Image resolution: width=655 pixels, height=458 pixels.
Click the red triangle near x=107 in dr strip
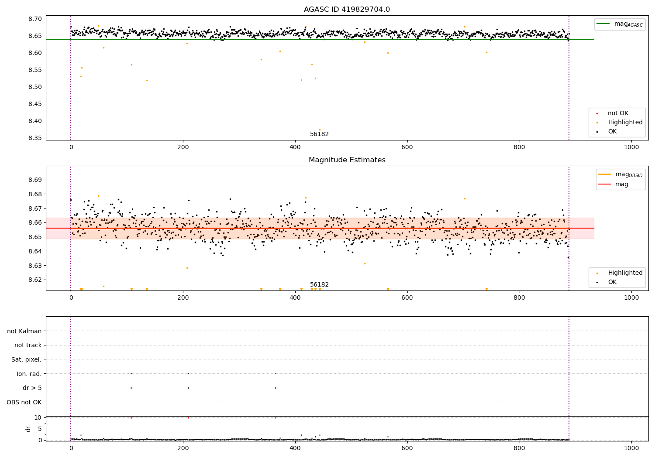[x=131, y=417]
